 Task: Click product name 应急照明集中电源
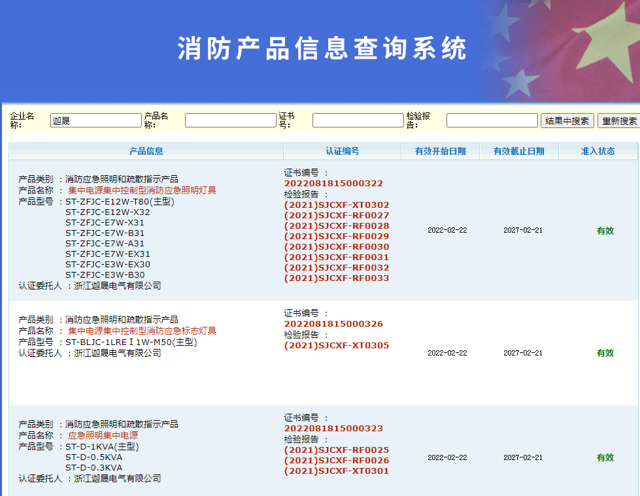(103, 436)
